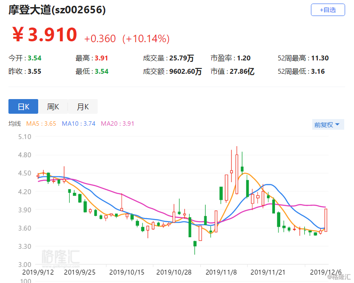Open the 前复权 adjustment dropdown
This screenshot has height=283, width=354.
point(328,124)
